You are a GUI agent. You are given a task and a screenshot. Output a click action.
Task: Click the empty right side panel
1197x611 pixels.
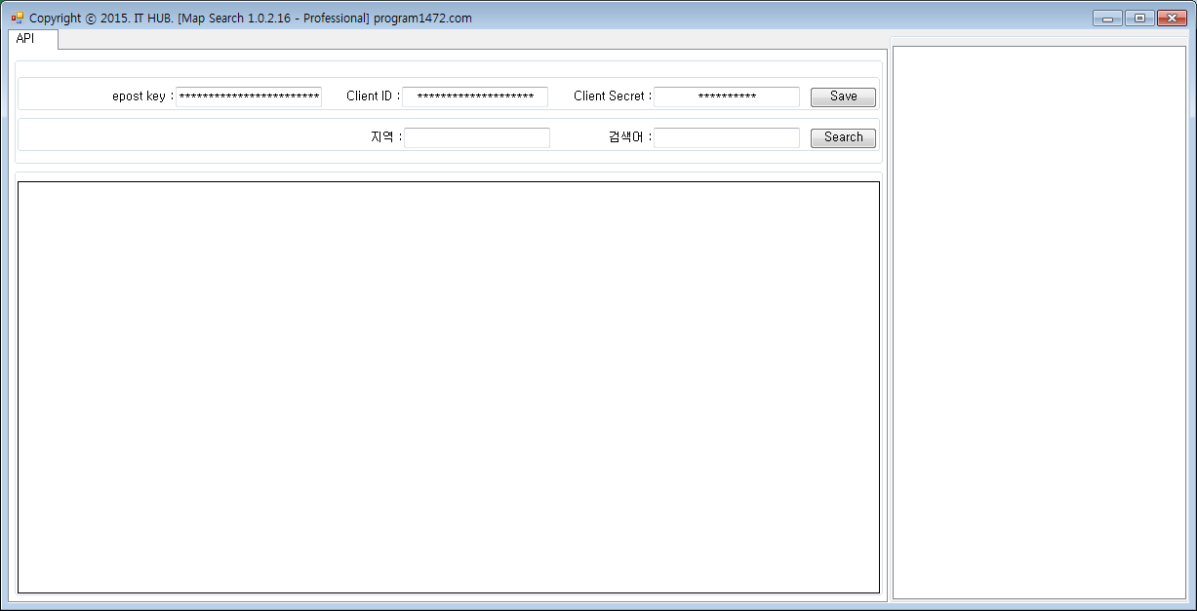(x=1039, y=322)
